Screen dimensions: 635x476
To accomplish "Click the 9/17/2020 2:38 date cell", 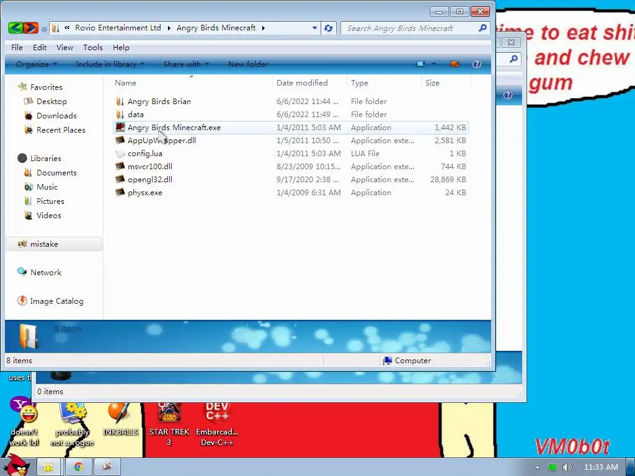I will tap(308, 179).
